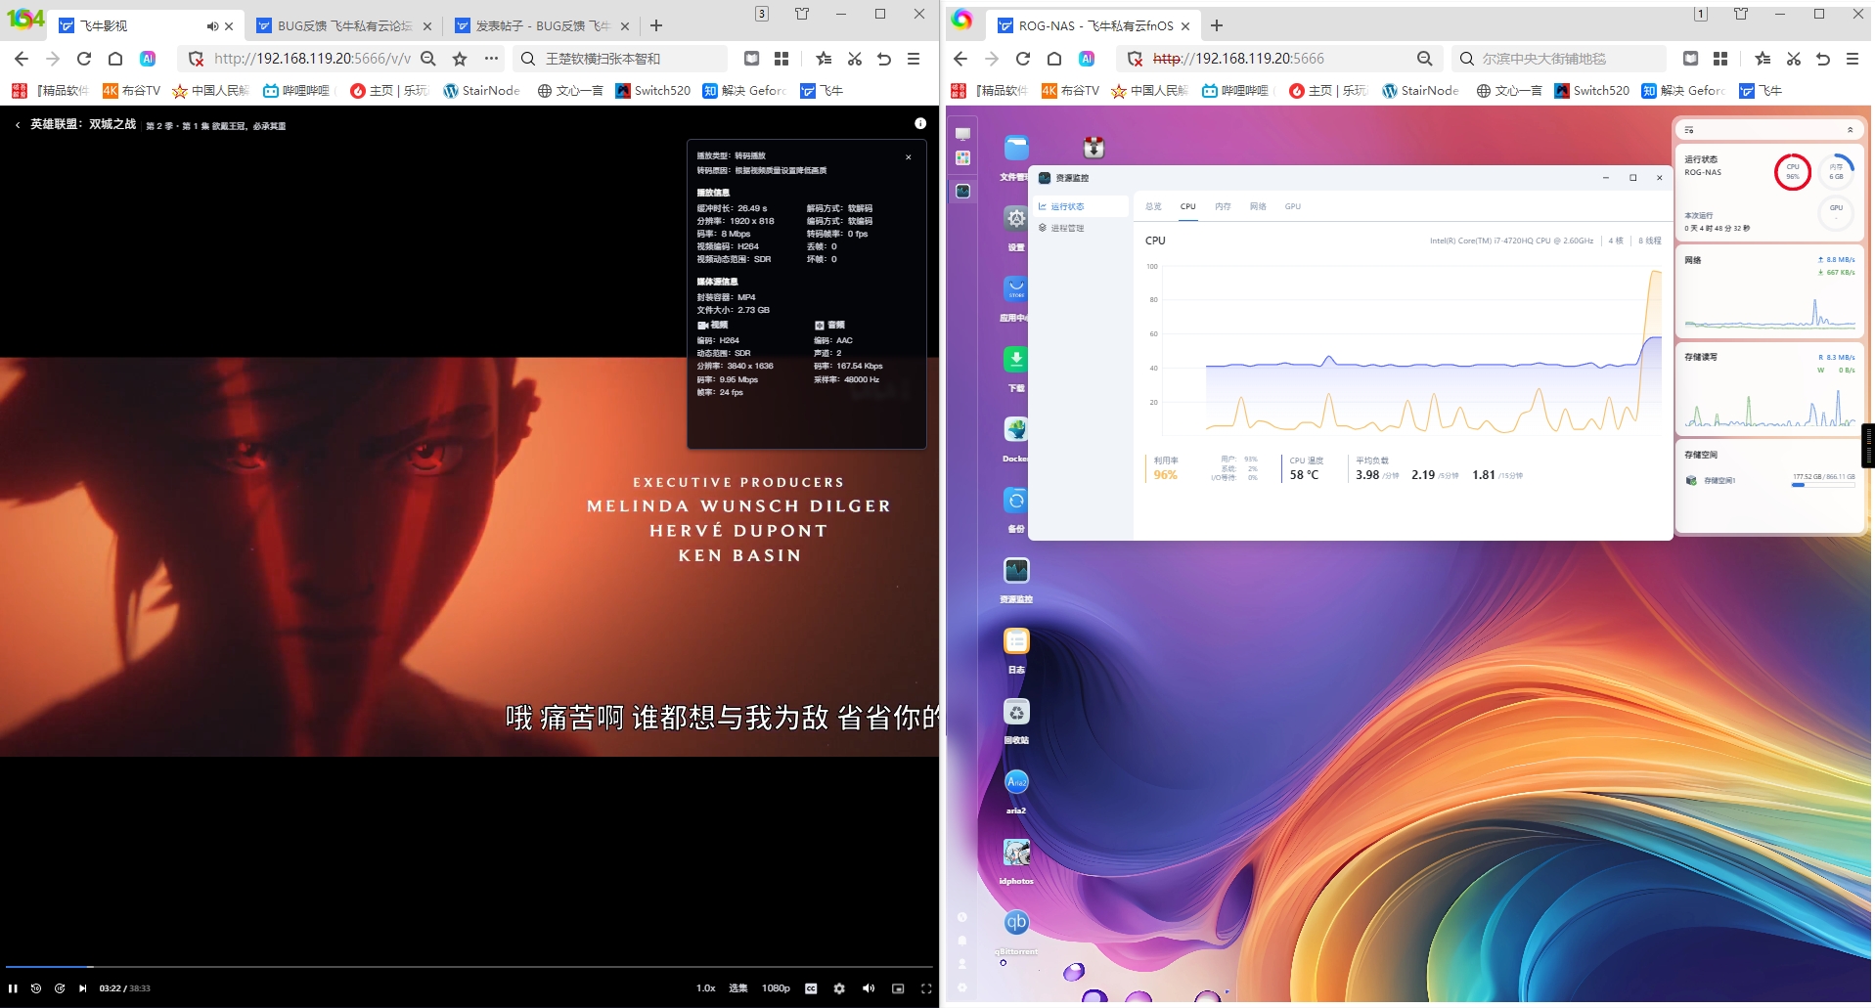
Task: Click the info icon at player top-right
Action: (x=920, y=123)
